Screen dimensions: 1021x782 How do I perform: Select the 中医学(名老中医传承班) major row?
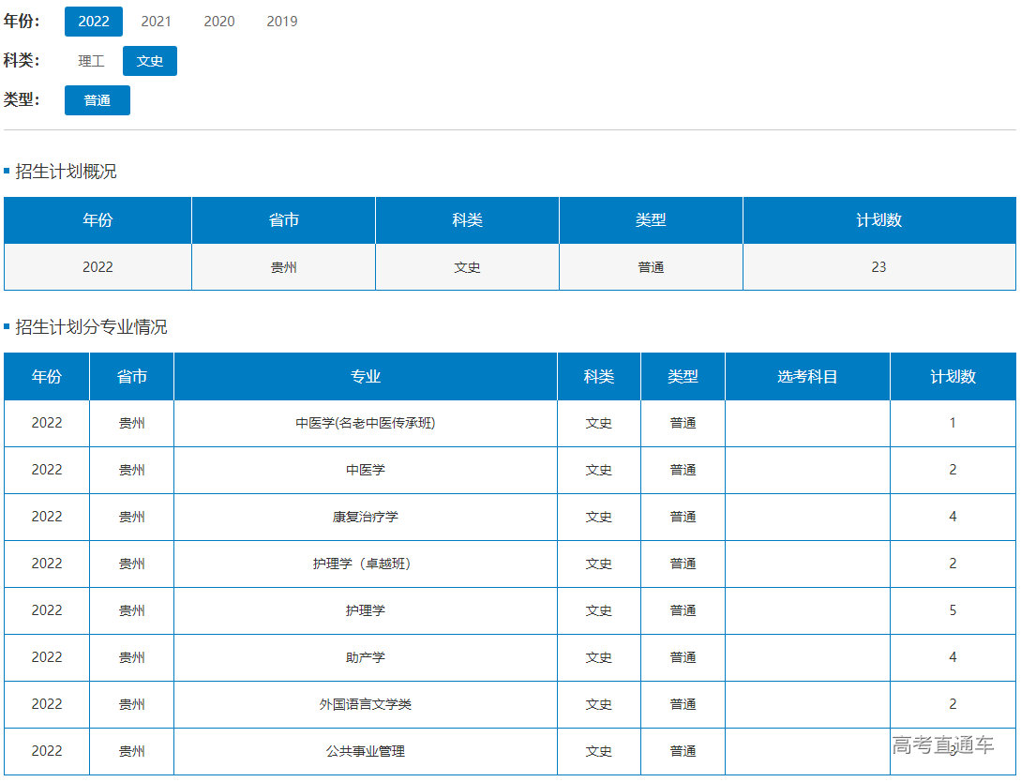pos(366,423)
